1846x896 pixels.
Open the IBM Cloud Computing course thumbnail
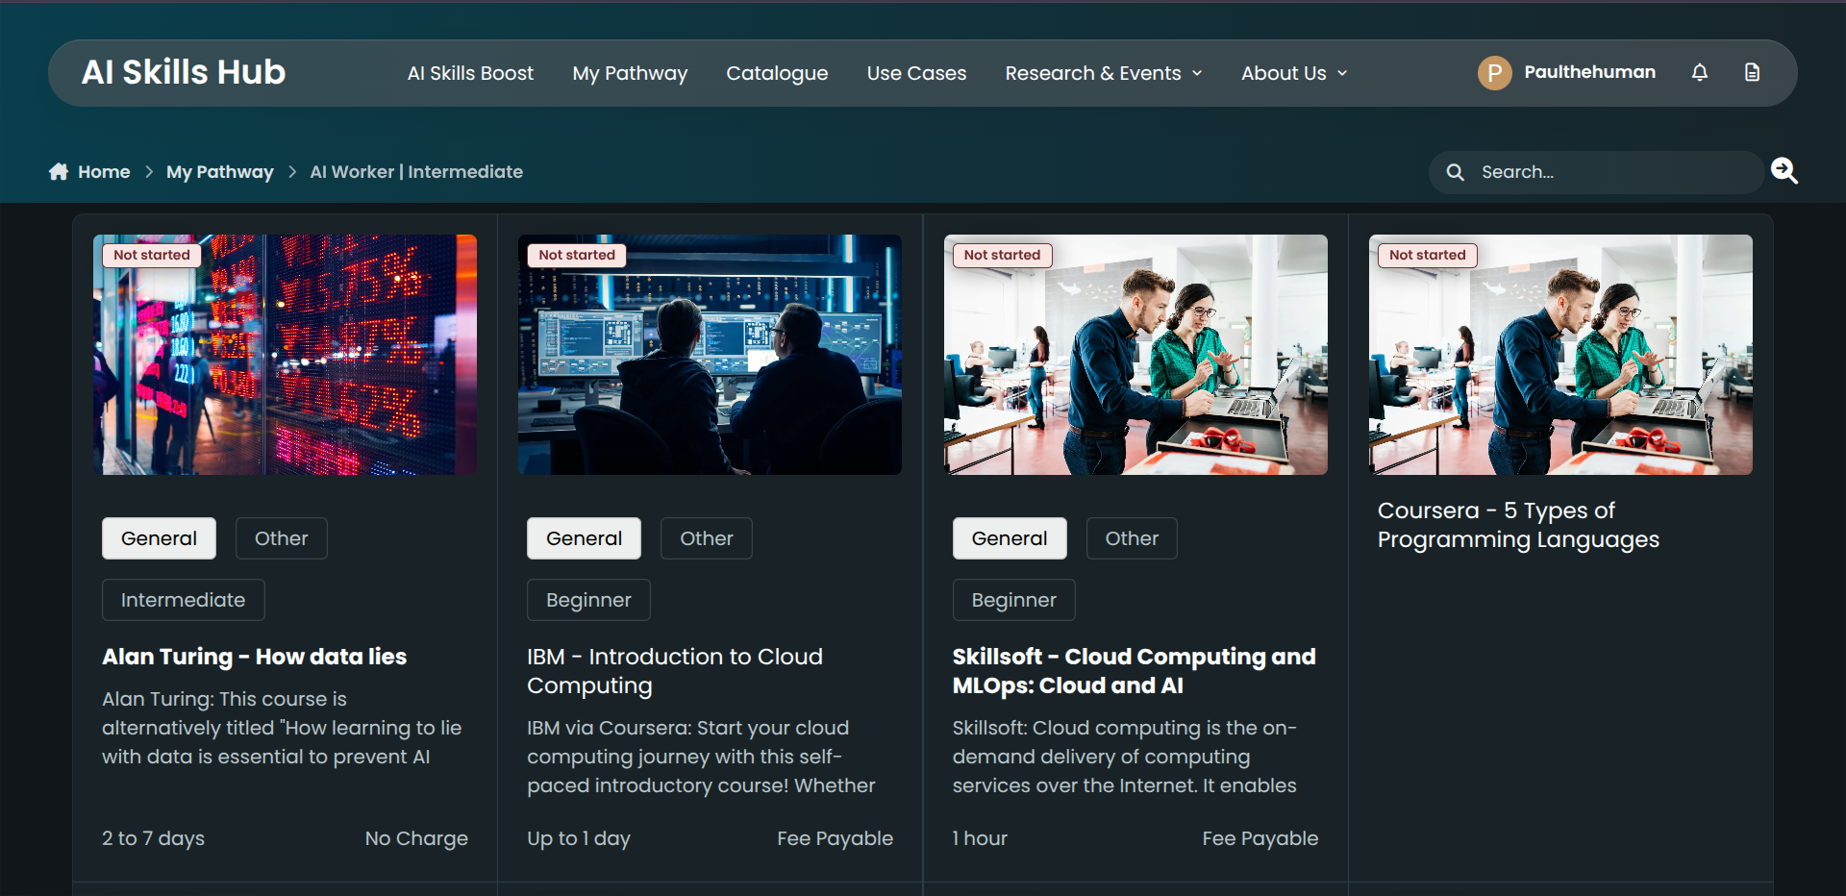coord(710,355)
